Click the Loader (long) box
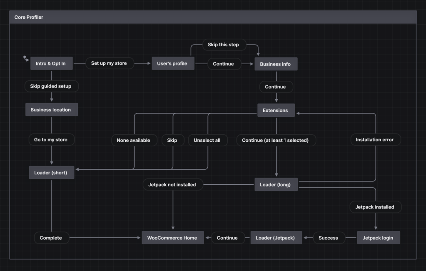The width and height of the screenshot is (426, 271). click(276, 184)
